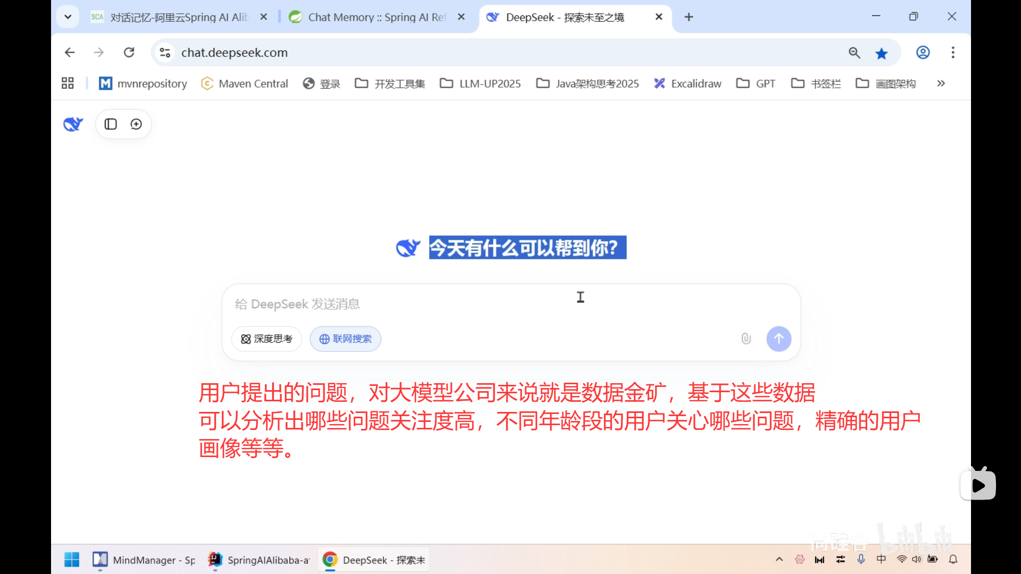Viewport: 1021px width, 574px height.
Task: Click the DeepSeek whale logo
Action: pos(73,124)
